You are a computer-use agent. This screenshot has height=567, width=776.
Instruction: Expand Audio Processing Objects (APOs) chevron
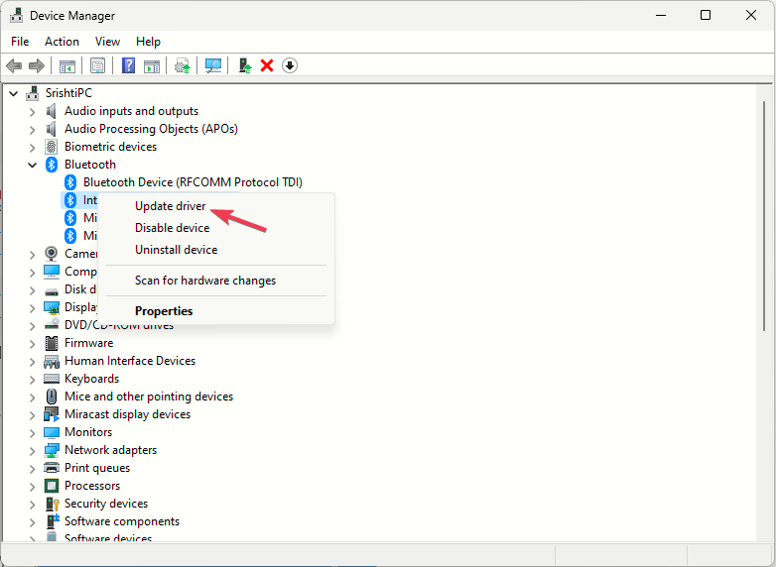tap(32, 130)
